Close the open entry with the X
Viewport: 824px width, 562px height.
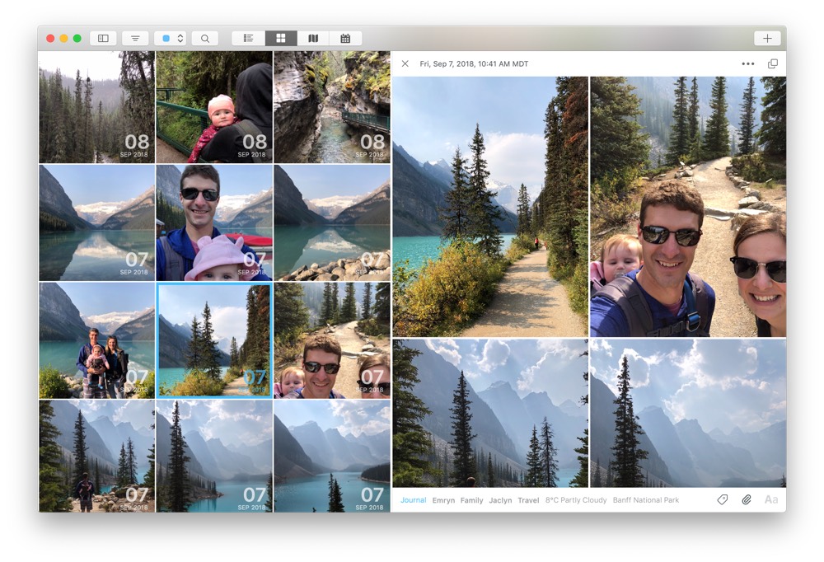(x=405, y=63)
